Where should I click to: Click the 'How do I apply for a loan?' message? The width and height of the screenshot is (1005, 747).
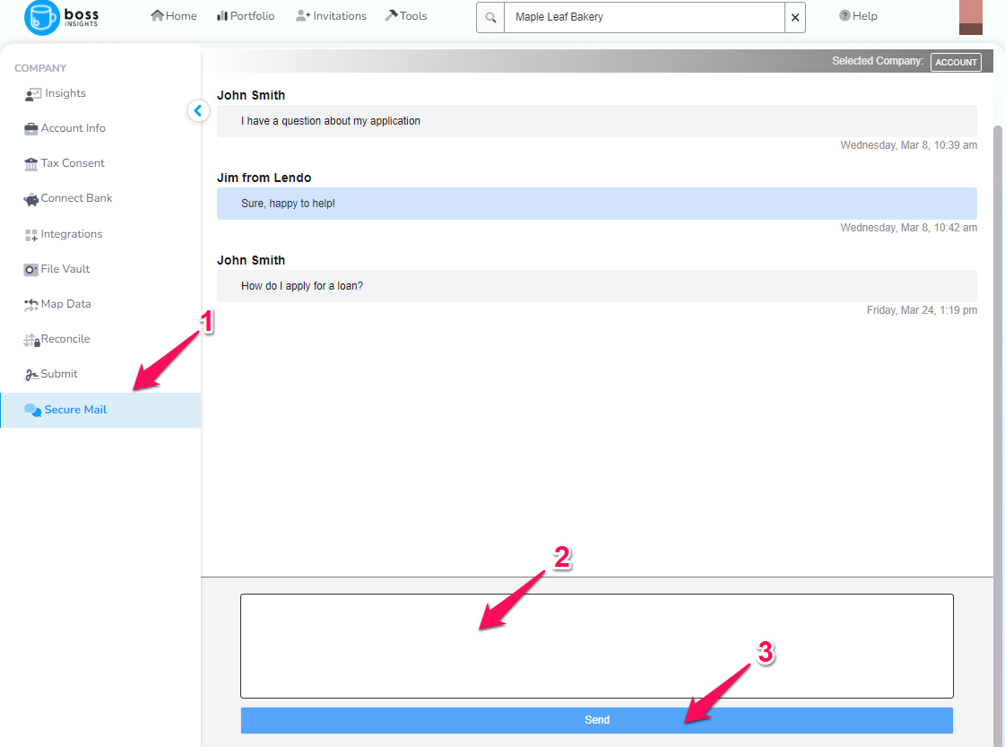(x=597, y=286)
